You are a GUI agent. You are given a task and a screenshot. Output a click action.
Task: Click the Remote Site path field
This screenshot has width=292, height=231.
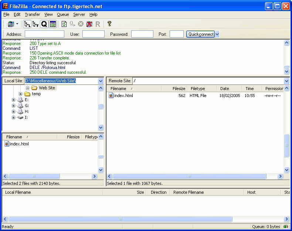[x=208, y=81]
